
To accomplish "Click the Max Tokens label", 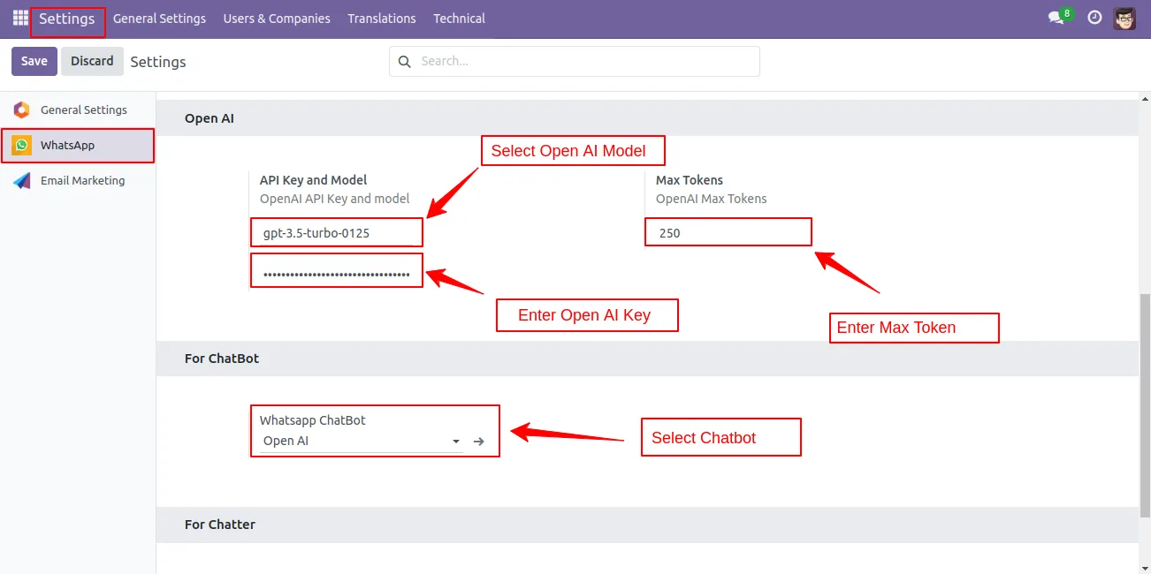I will 690,180.
